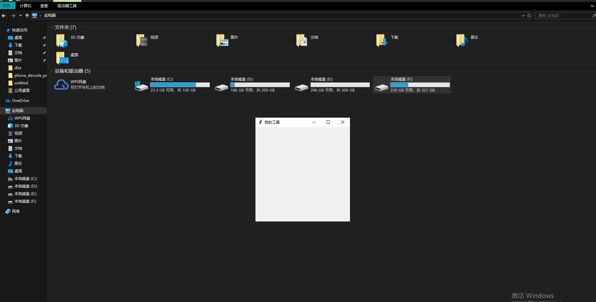
Task: Open the 图片 folder in main pane
Action: click(222, 41)
